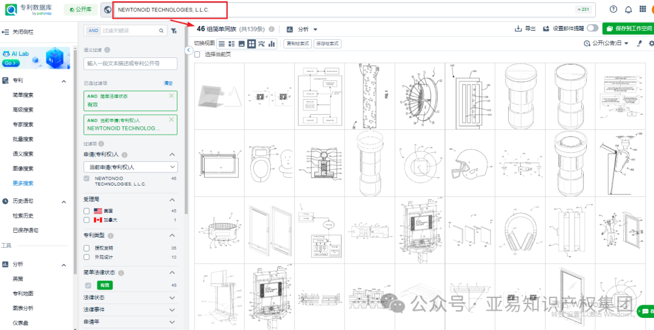Switch to list view icon
This screenshot has width=654, height=330.
click(x=222, y=44)
